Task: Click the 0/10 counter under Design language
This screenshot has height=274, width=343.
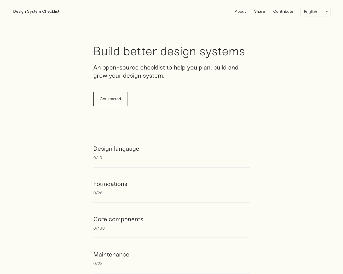Action: coord(98,157)
